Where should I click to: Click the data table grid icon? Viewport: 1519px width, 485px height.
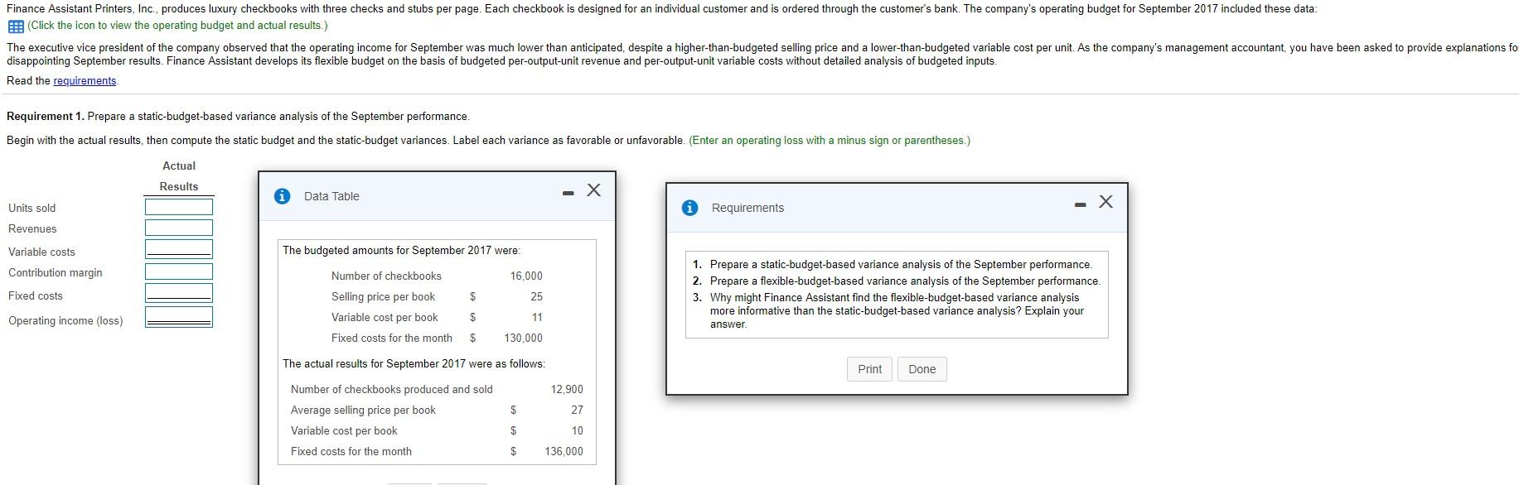[15, 26]
